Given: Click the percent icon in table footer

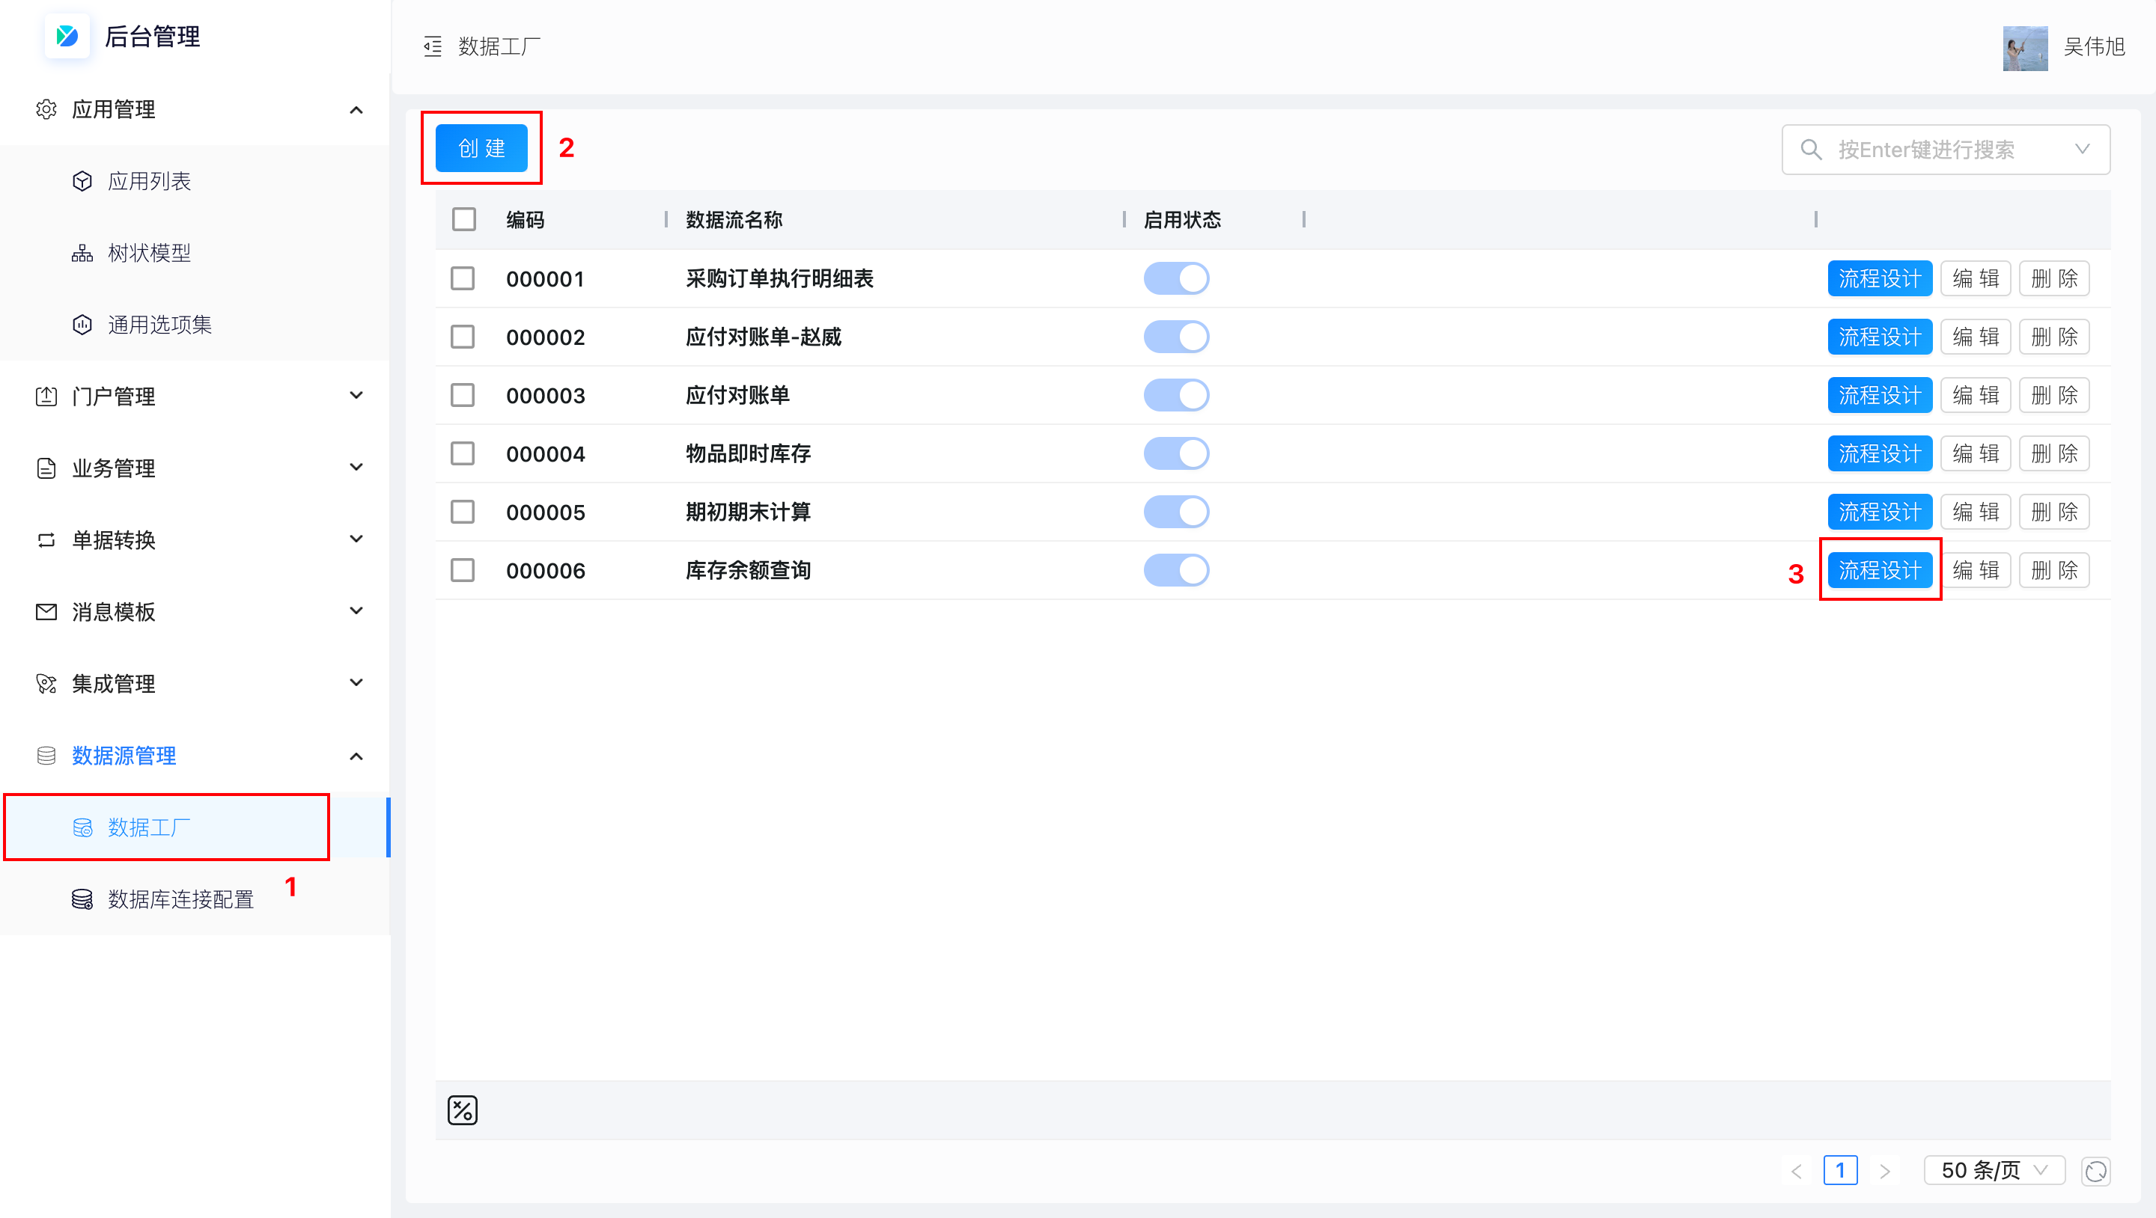Looking at the screenshot, I should [x=462, y=1110].
